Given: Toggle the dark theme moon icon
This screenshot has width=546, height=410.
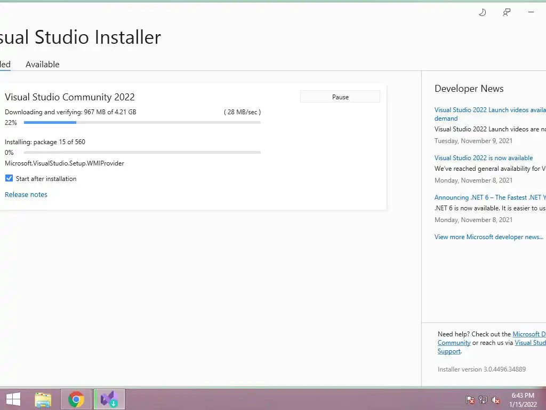Looking at the screenshot, I should pyautogui.click(x=482, y=13).
